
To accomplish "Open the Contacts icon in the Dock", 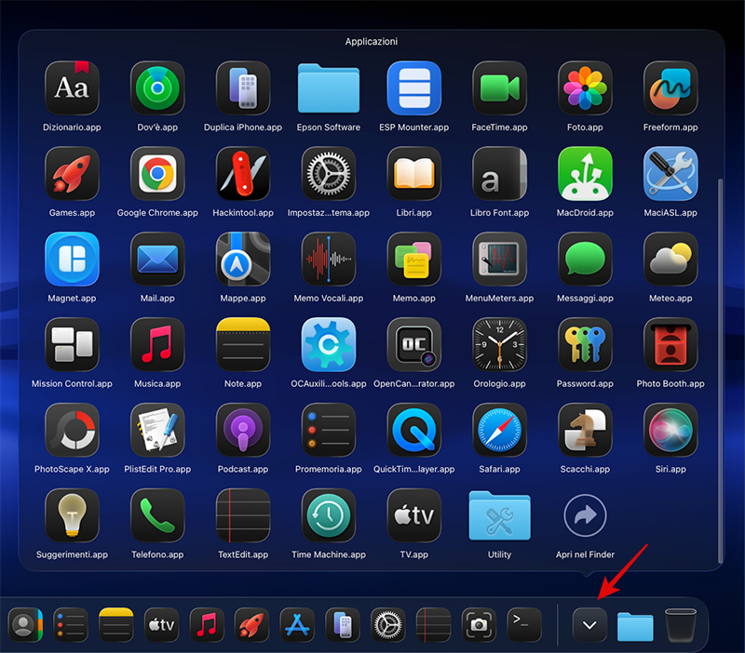I will point(25,625).
